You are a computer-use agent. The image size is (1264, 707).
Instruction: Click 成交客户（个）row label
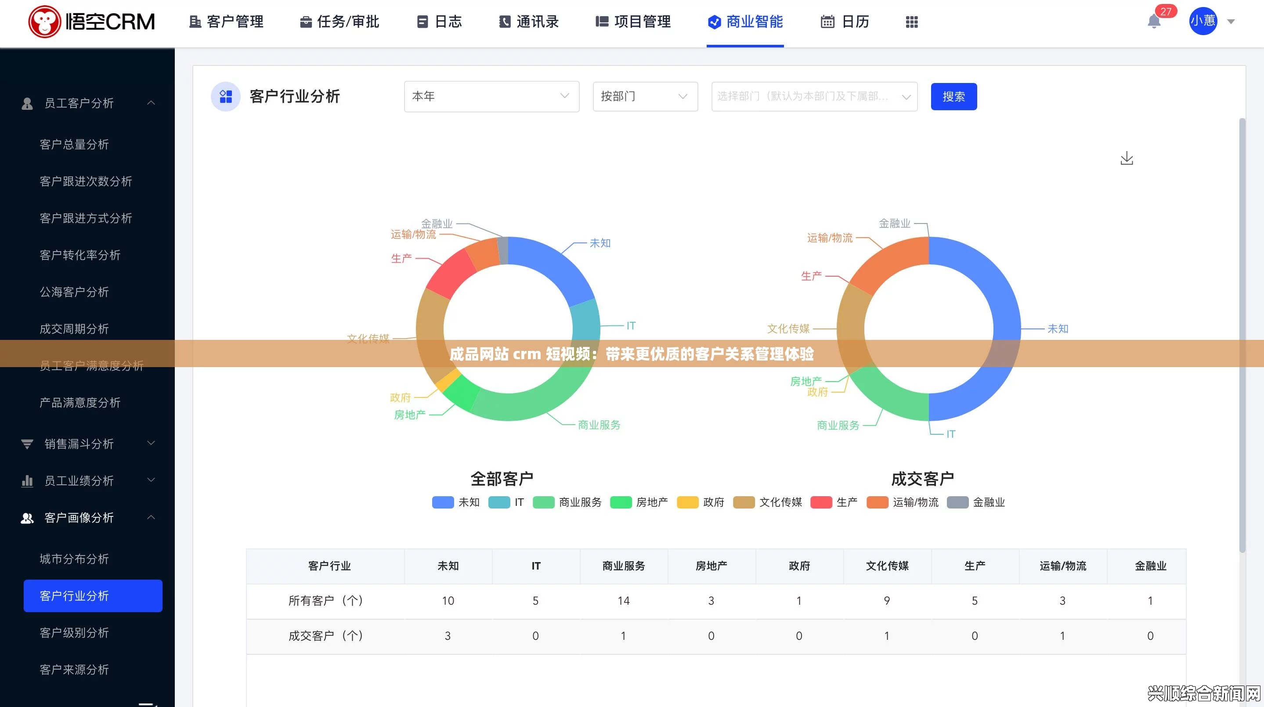(326, 636)
